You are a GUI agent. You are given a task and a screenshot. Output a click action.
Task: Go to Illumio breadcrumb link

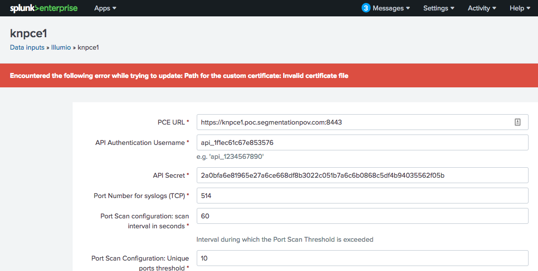(x=61, y=48)
